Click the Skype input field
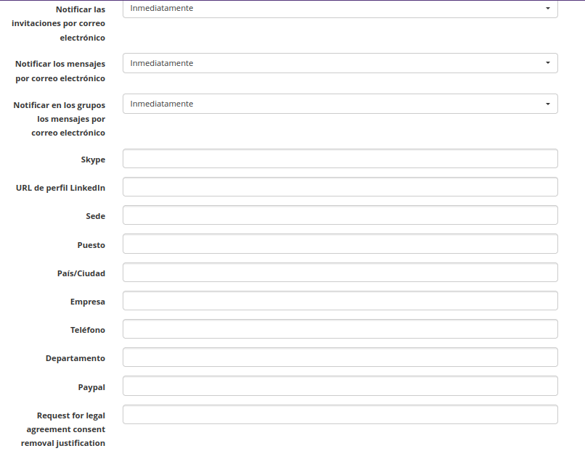Screen dimensions: 585x451 pos(340,159)
